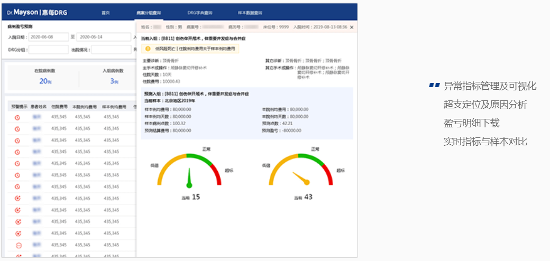Click the 床位号 9999 field

pos(277,27)
